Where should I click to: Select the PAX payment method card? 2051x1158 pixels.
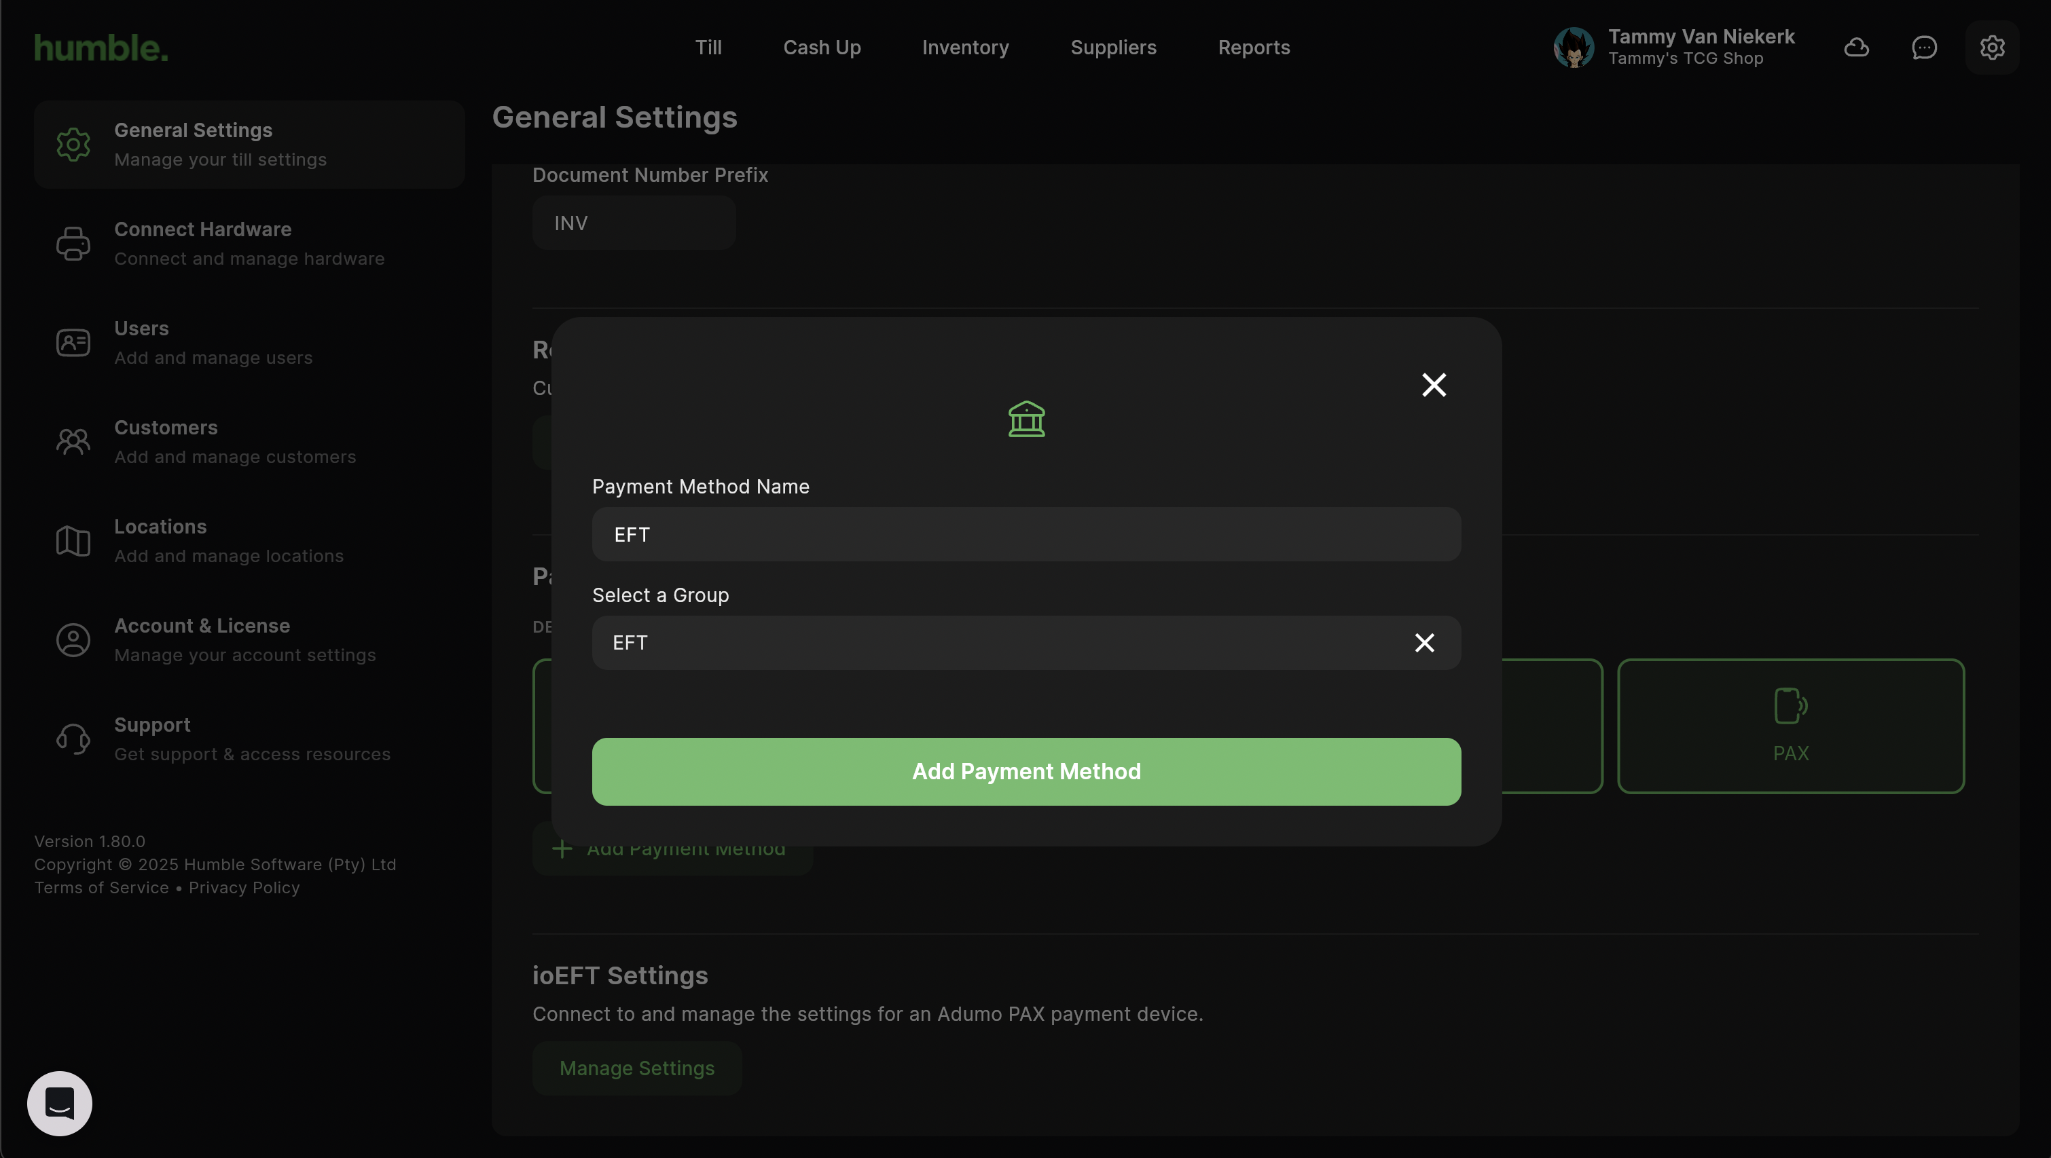click(1790, 725)
